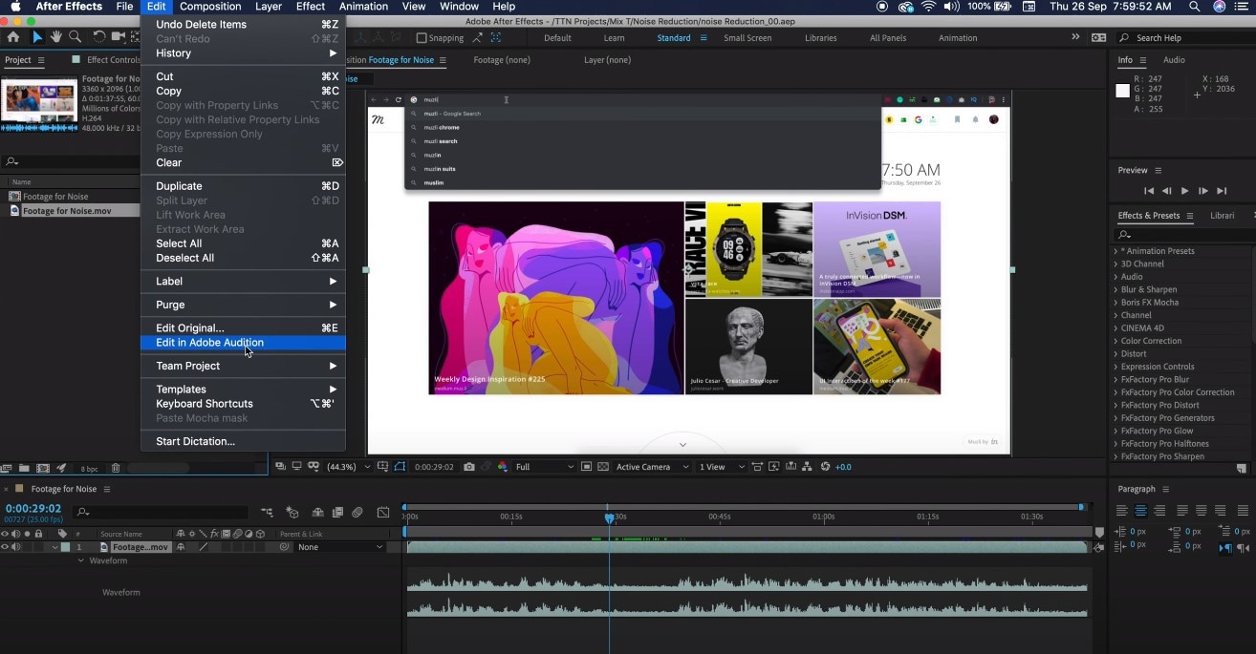Select the Hand tool in toolbar
Viewport: 1256px width, 654px height.
pos(56,37)
